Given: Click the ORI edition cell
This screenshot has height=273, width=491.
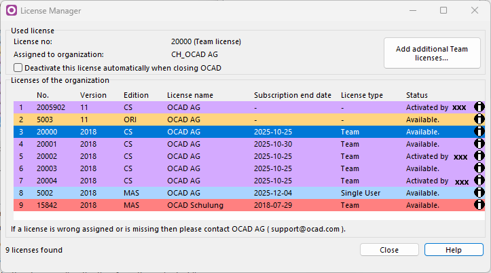Looking at the screenshot, I should [130, 120].
